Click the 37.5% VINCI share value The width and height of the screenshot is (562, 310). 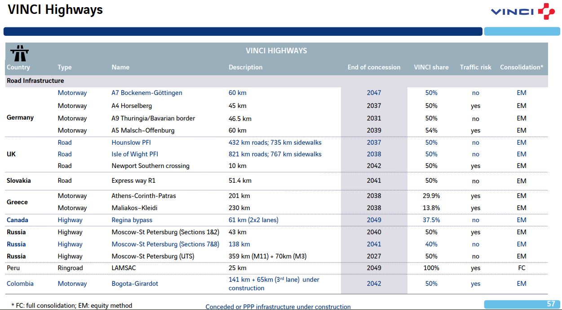pos(431,220)
